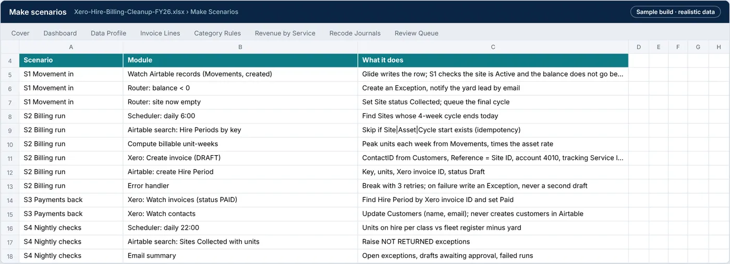This screenshot has height=264, width=730.
Task: Select column G header
Action: click(698, 47)
